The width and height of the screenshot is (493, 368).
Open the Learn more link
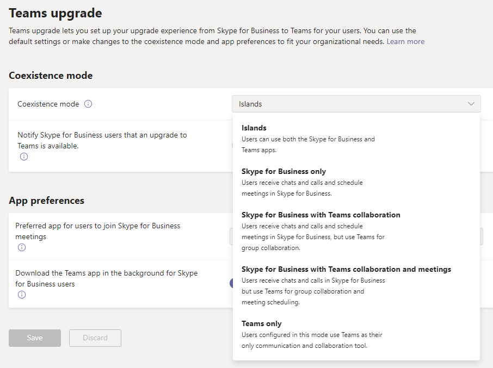tap(405, 41)
